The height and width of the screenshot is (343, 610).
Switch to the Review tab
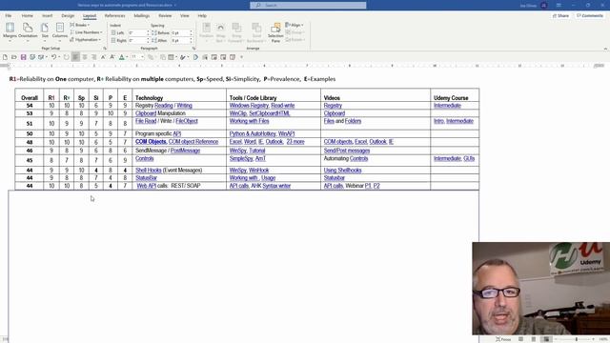[165, 15]
